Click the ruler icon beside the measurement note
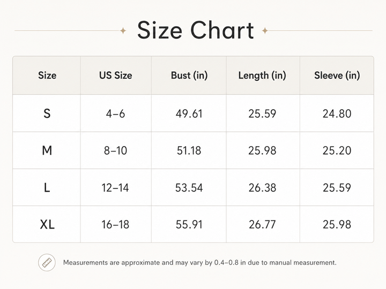Viewport: 386px width, 289px height. [x=47, y=262]
